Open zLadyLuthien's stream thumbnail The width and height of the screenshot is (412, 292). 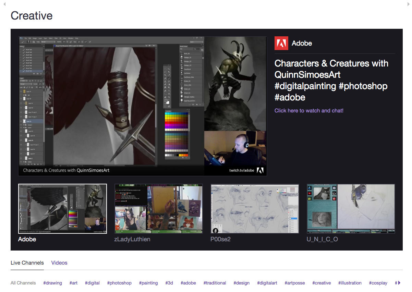[x=158, y=209]
